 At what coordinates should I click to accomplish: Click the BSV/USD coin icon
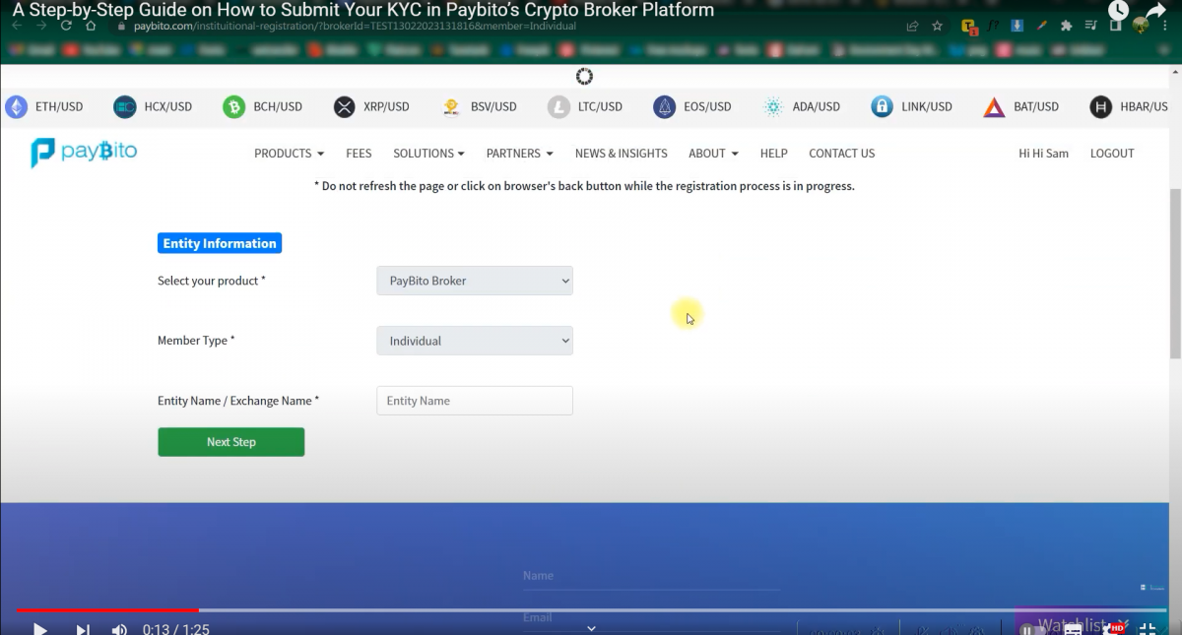tap(451, 106)
